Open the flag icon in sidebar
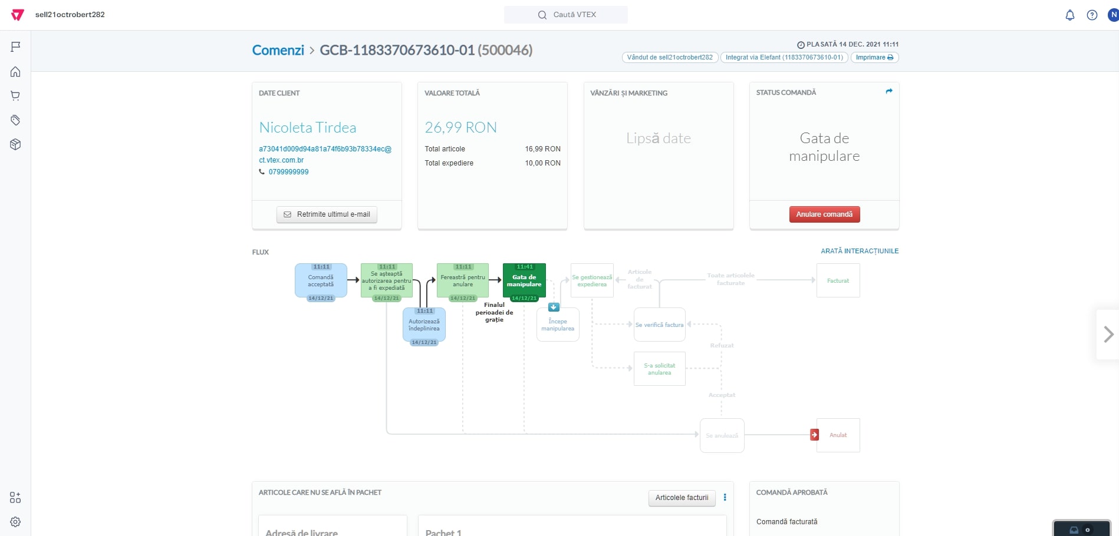This screenshot has height=536, width=1119. tap(15, 47)
